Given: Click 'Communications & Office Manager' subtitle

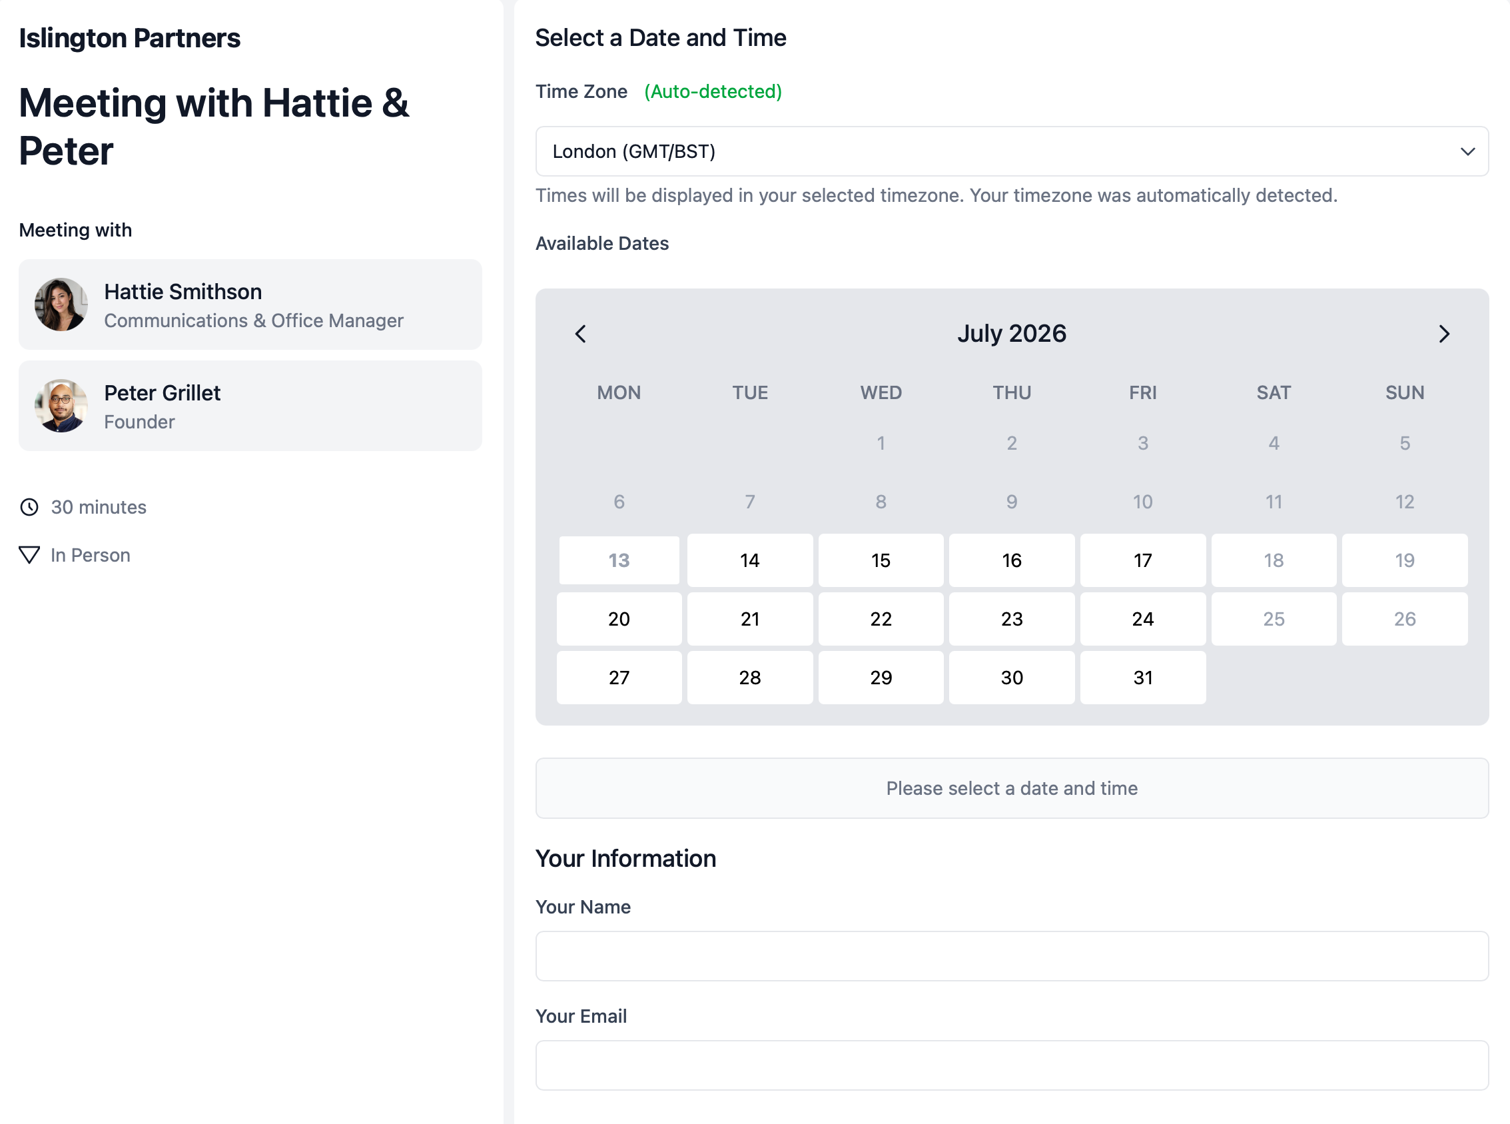Looking at the screenshot, I should point(254,320).
